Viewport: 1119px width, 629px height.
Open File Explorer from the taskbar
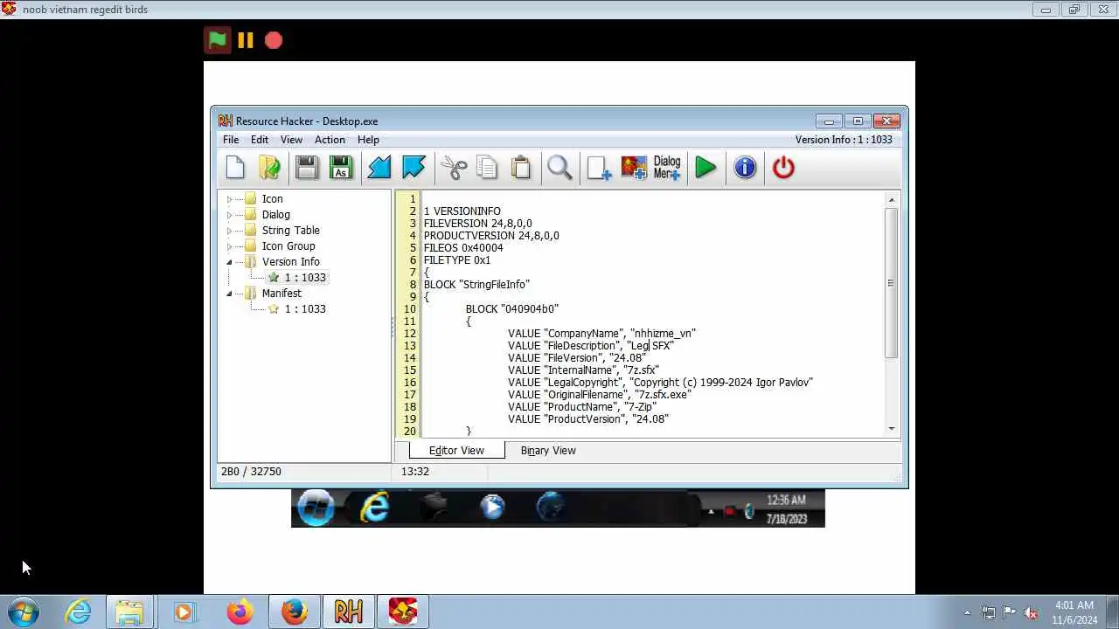click(129, 612)
